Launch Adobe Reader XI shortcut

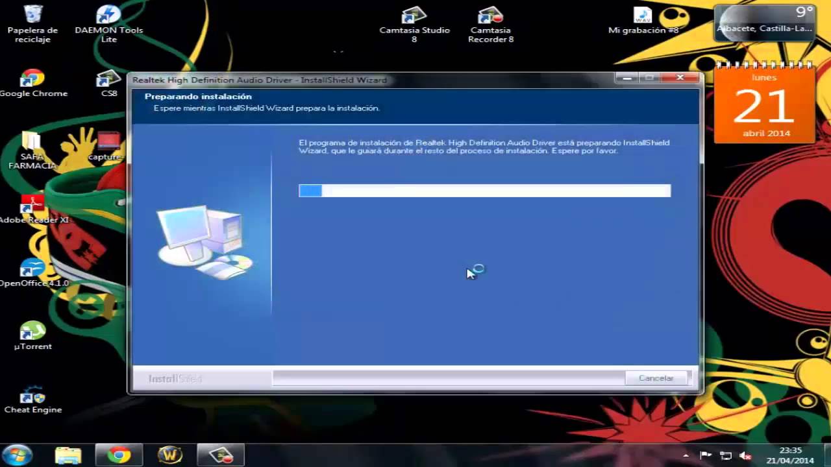click(32, 209)
